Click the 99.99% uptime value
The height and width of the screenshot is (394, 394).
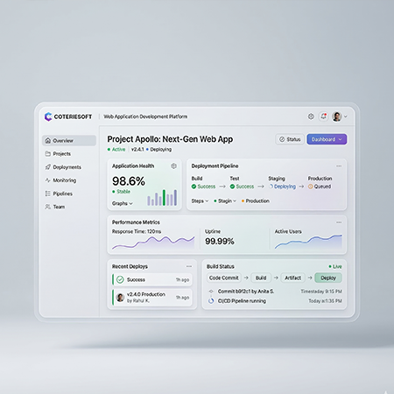(220, 241)
